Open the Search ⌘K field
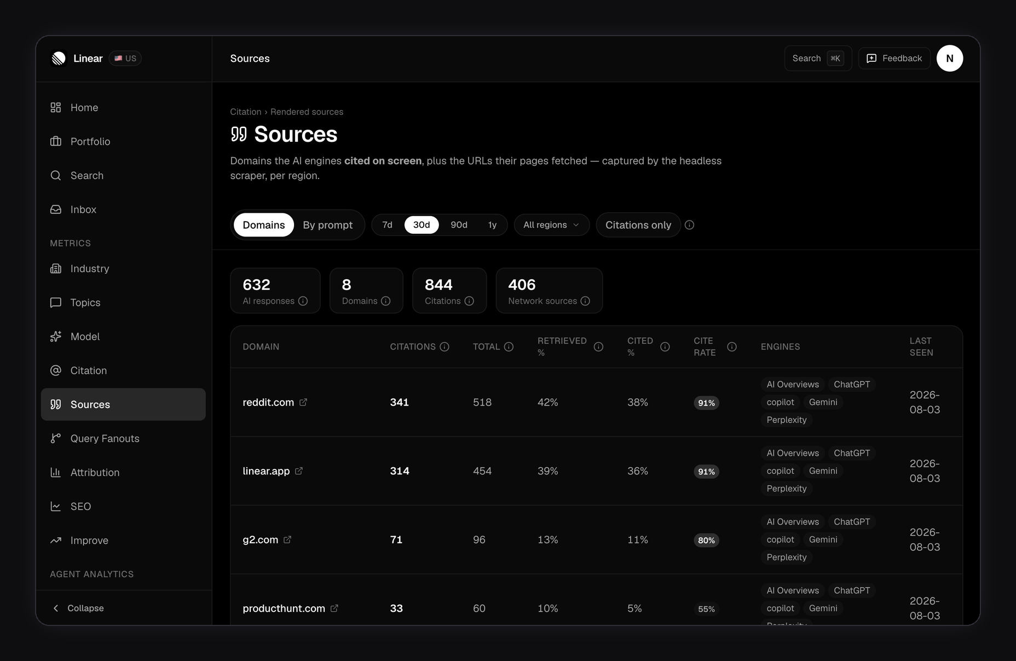Screen dimensions: 1016x661 pos(818,58)
